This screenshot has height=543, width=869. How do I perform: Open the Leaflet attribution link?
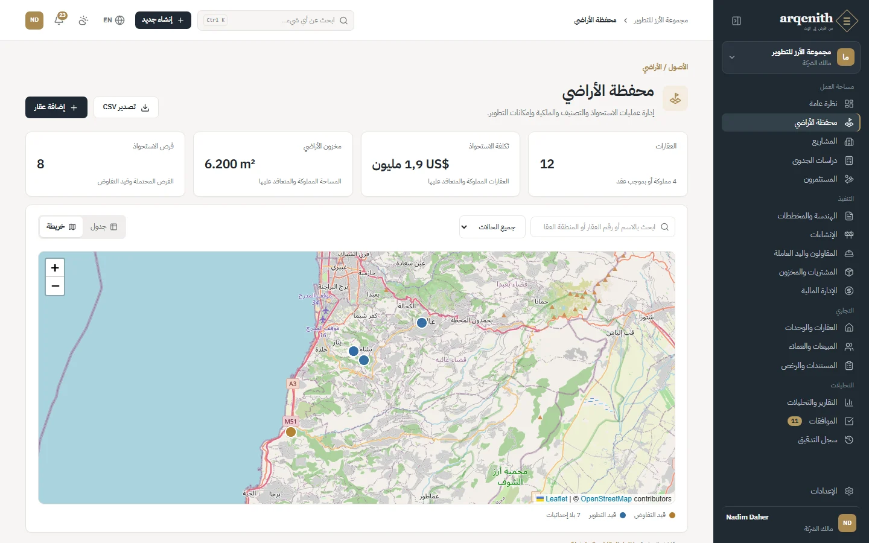[552, 499]
